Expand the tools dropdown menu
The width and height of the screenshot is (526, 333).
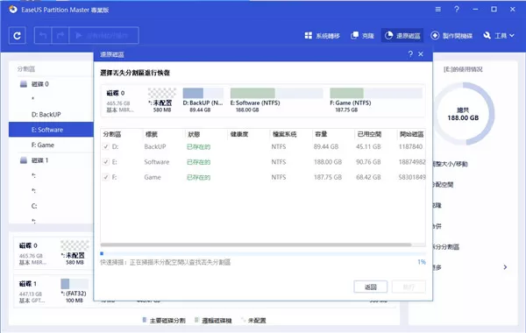(x=499, y=36)
